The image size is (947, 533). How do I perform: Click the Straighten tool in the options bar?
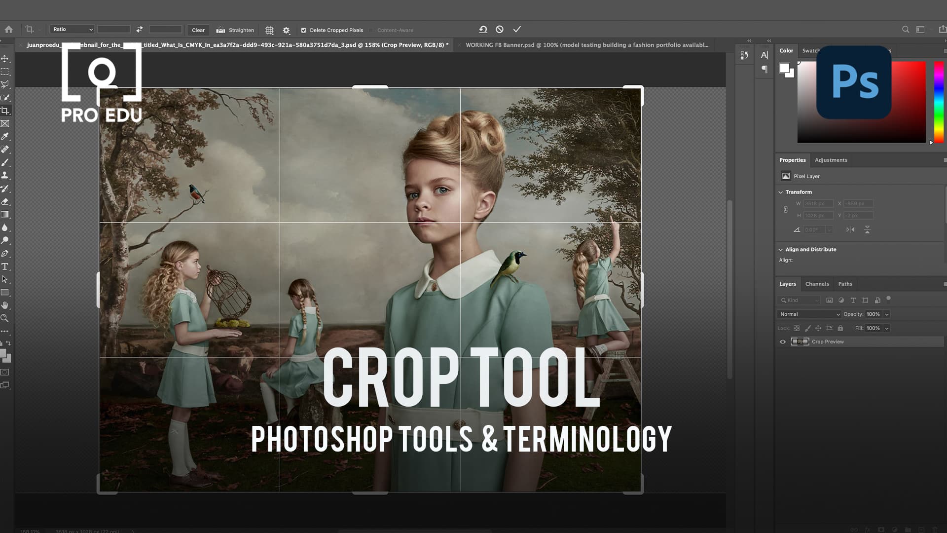[x=235, y=30]
